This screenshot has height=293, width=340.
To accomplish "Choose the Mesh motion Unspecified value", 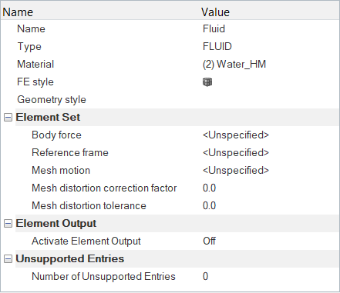I will (236, 171).
